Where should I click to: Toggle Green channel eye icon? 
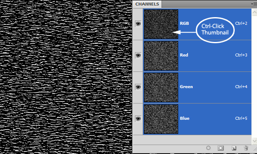(x=138, y=87)
